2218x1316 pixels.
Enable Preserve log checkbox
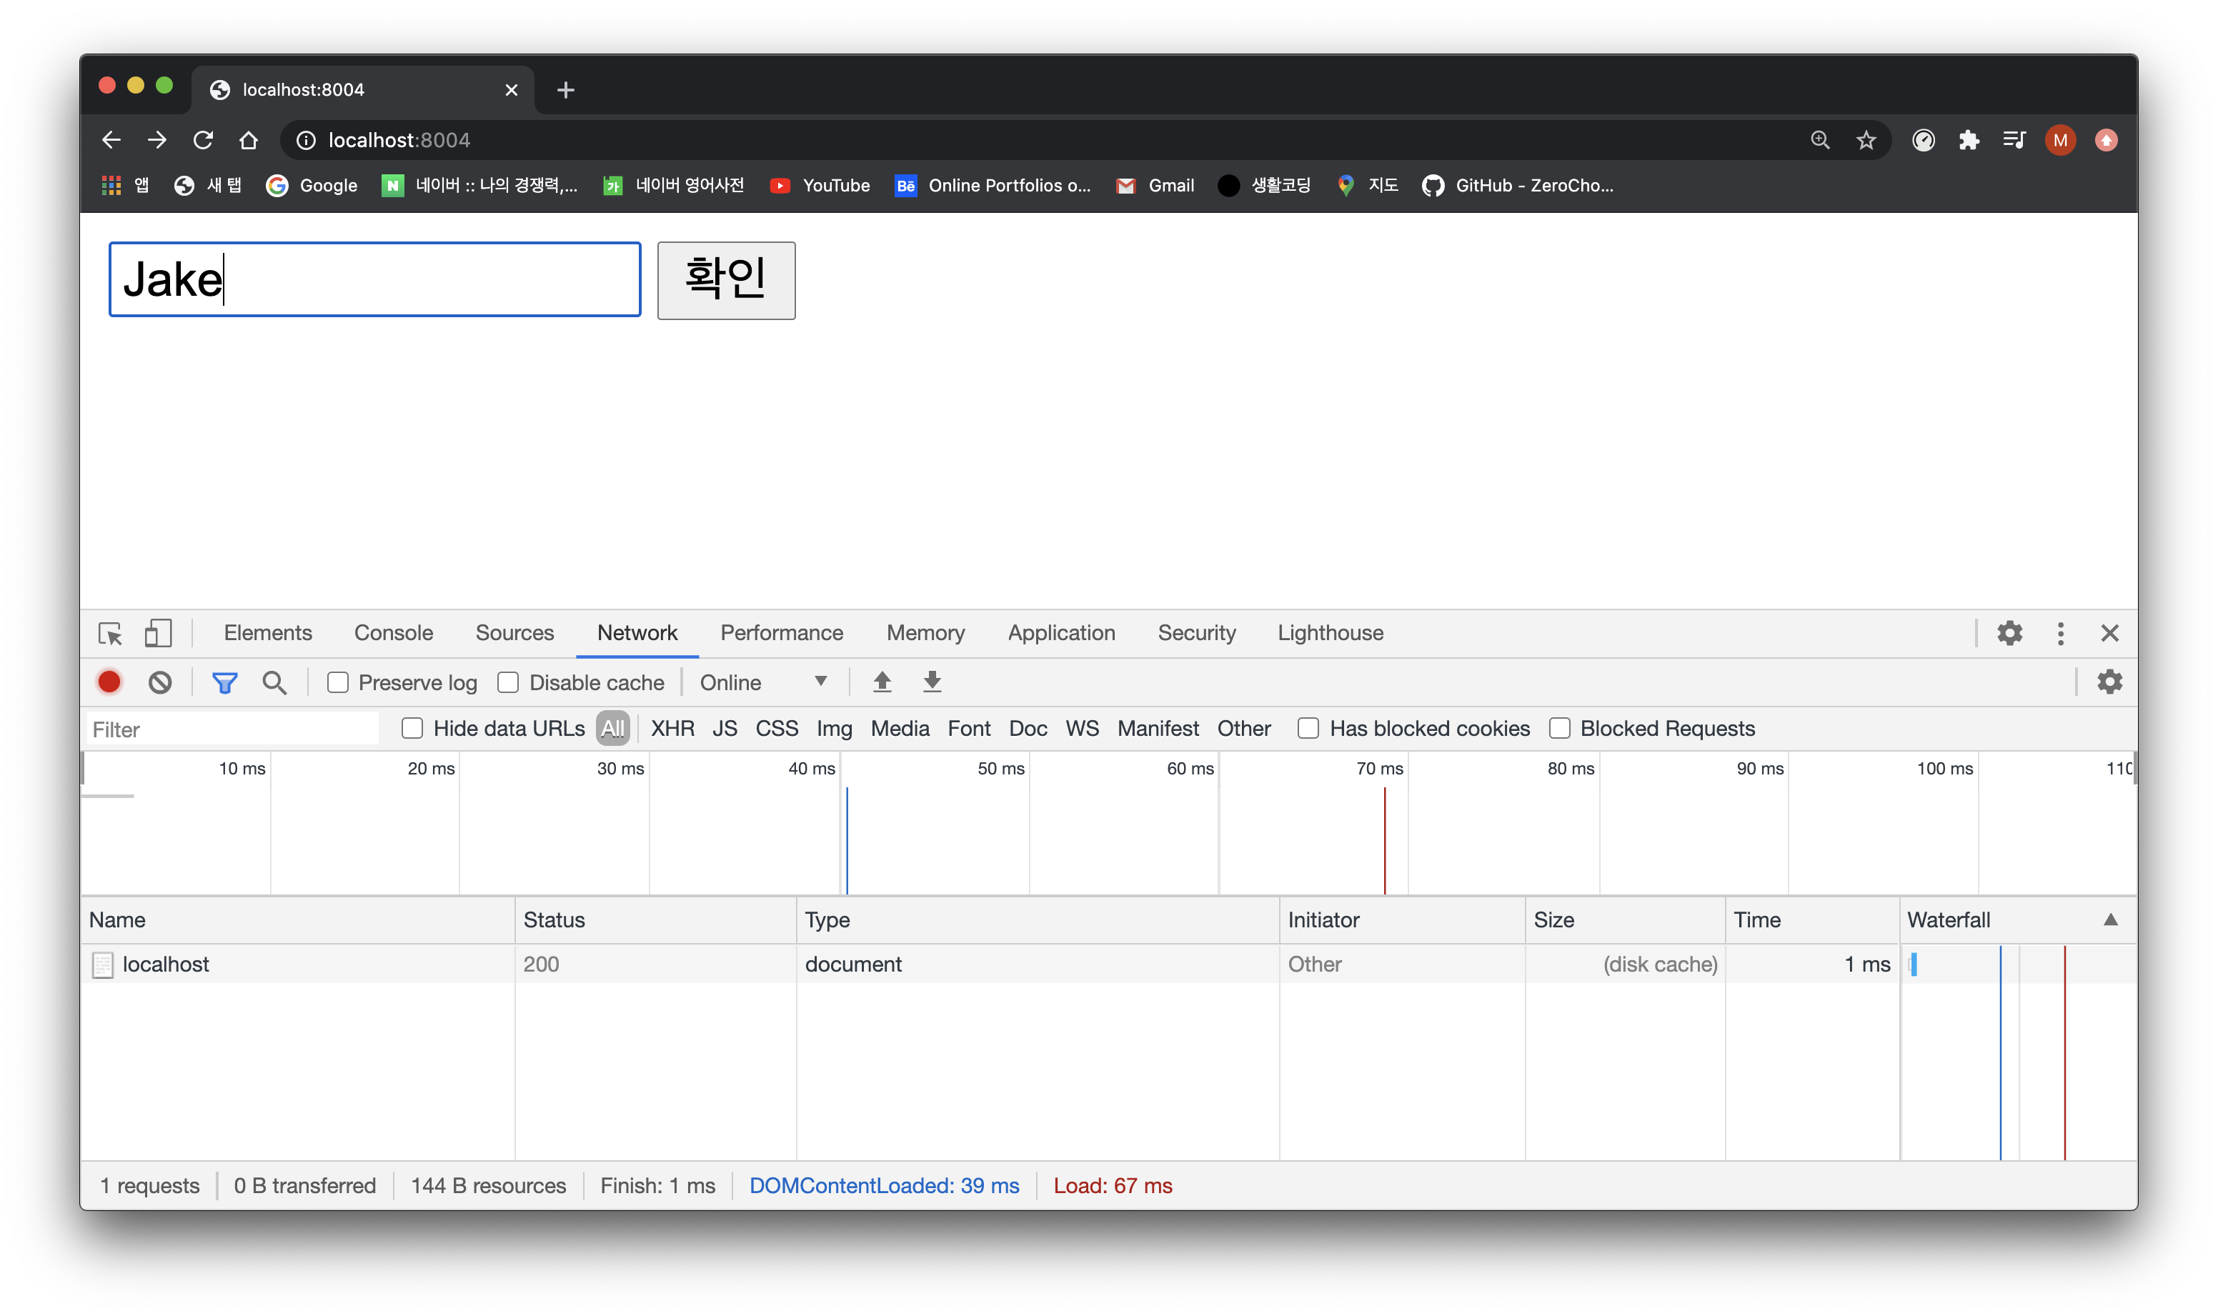[338, 682]
